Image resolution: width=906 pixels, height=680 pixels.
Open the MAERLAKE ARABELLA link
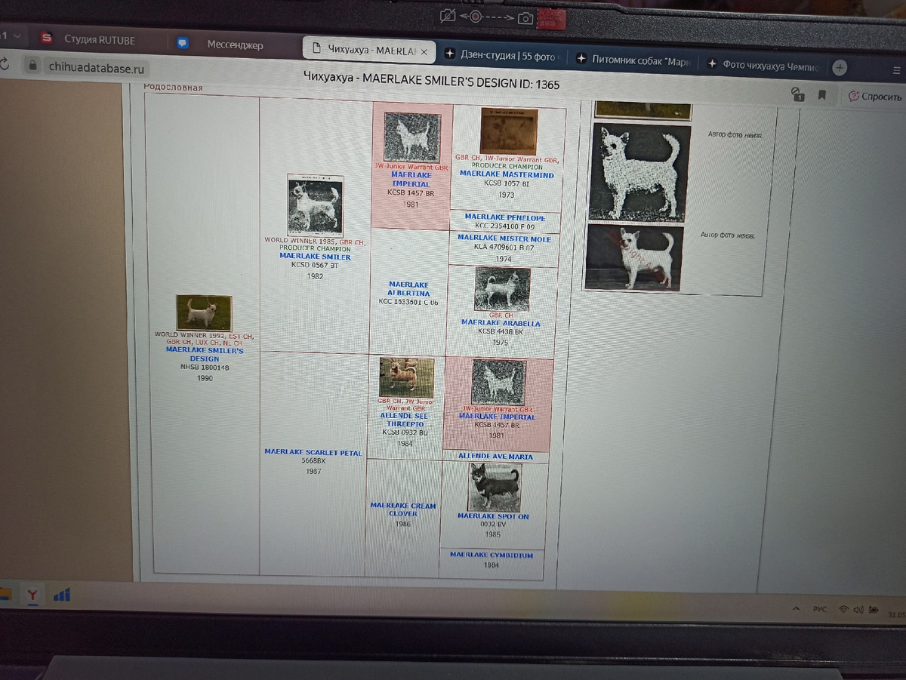501,323
